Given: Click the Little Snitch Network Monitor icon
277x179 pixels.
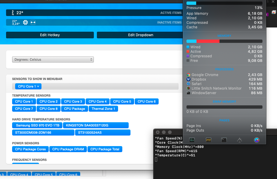Looking at the screenshot, I should (x=189, y=88).
